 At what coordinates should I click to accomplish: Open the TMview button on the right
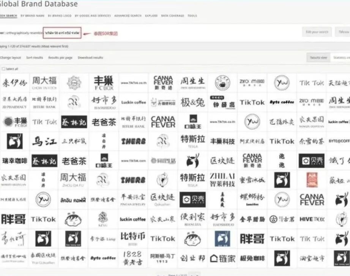tap(344, 32)
